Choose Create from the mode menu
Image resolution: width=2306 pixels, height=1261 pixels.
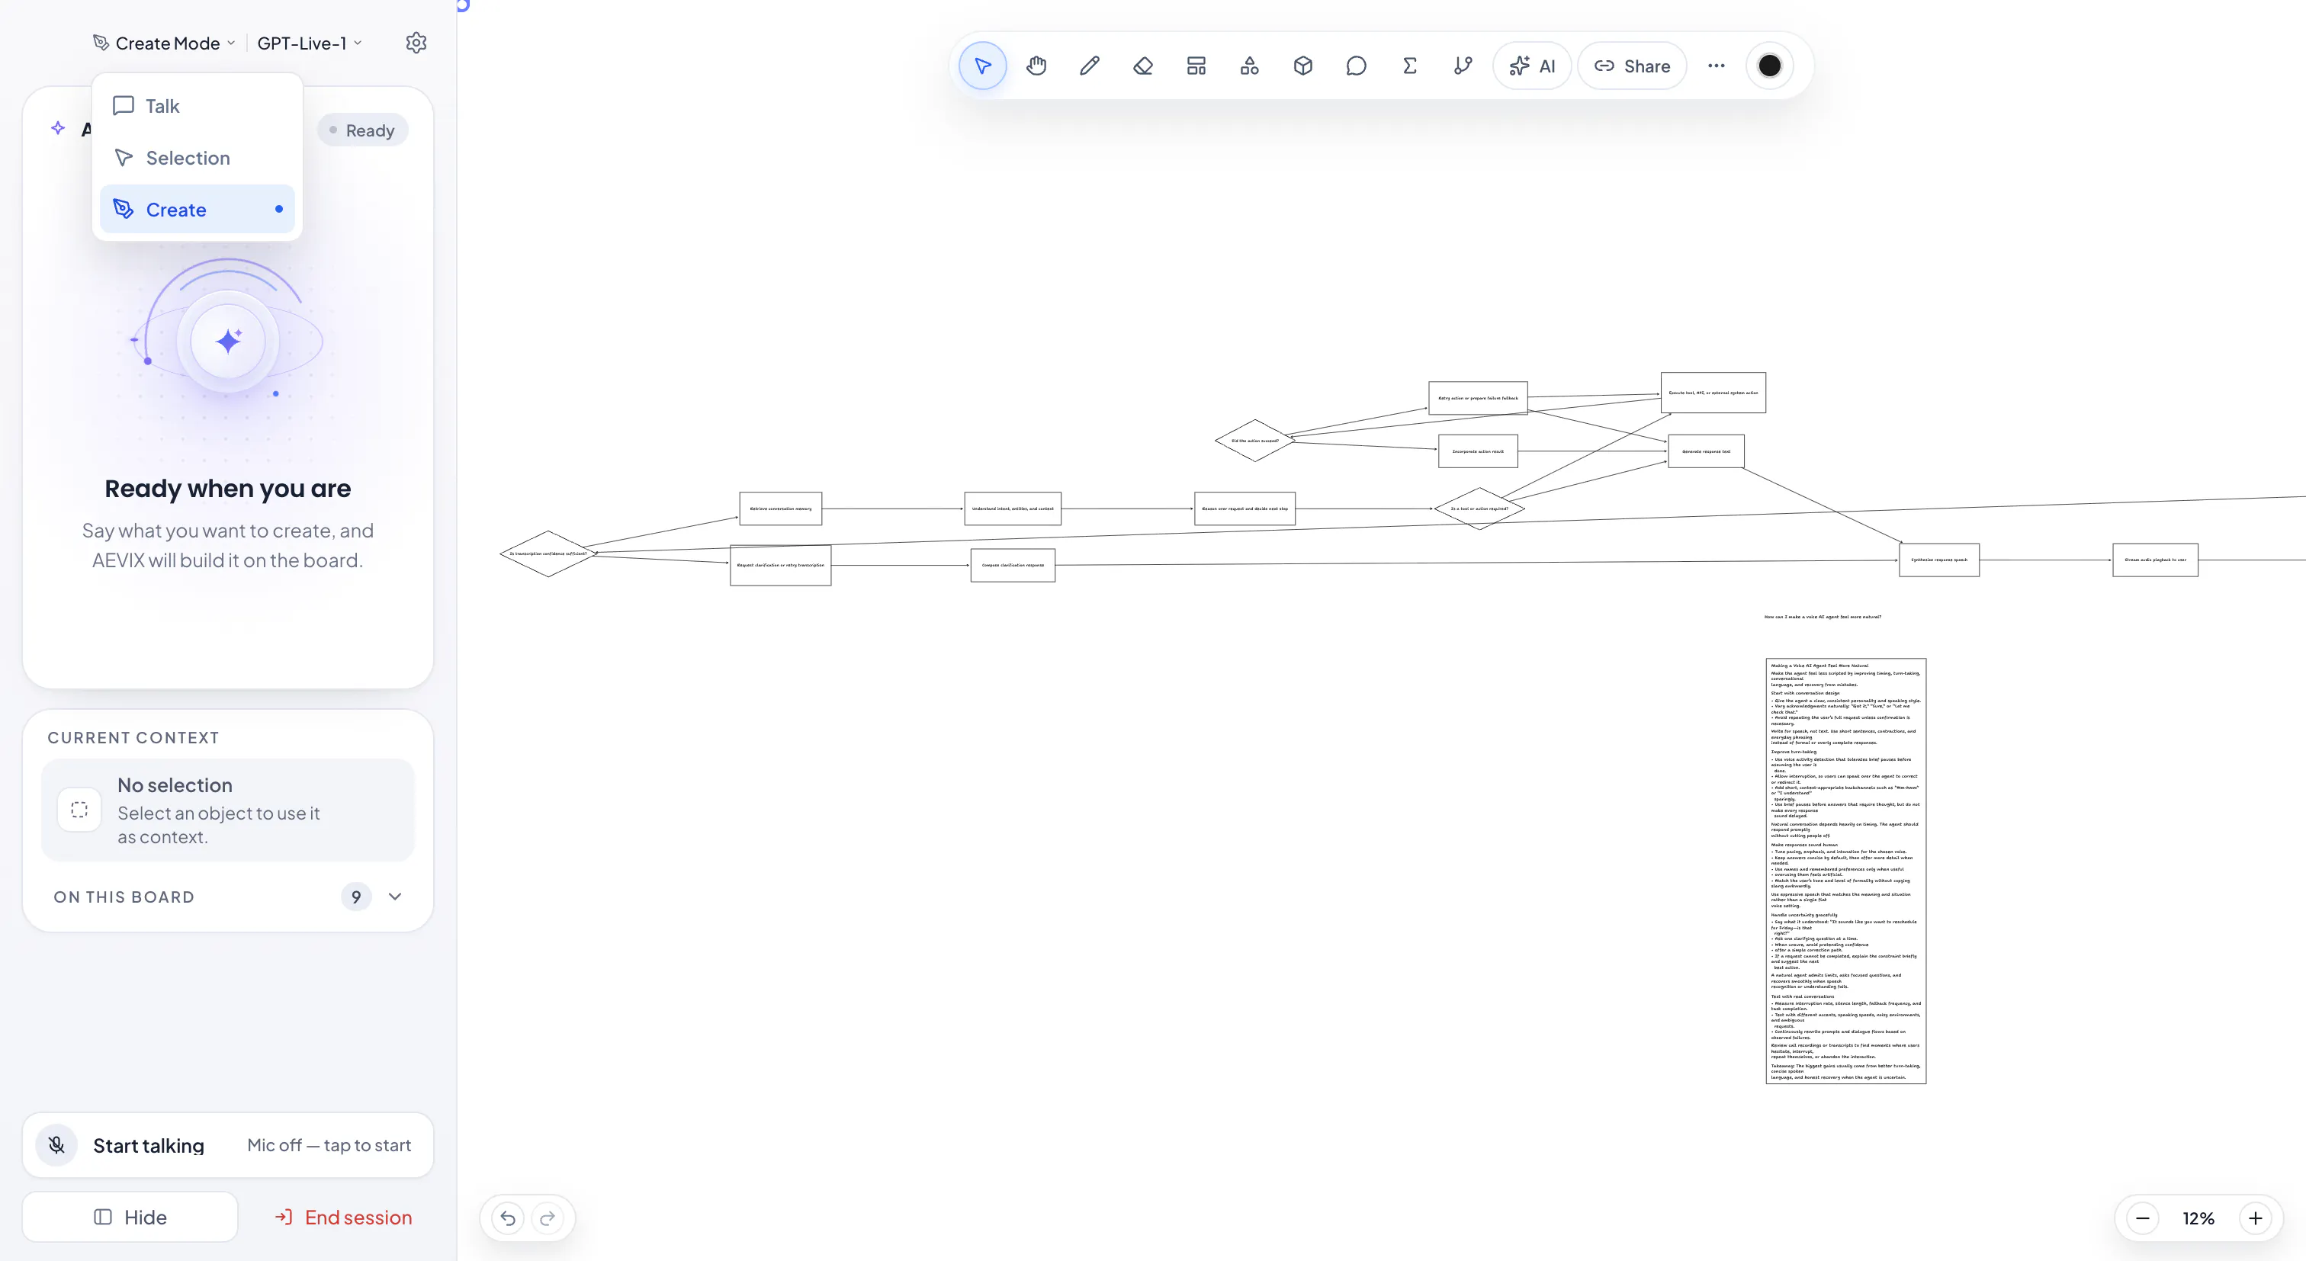[197, 210]
